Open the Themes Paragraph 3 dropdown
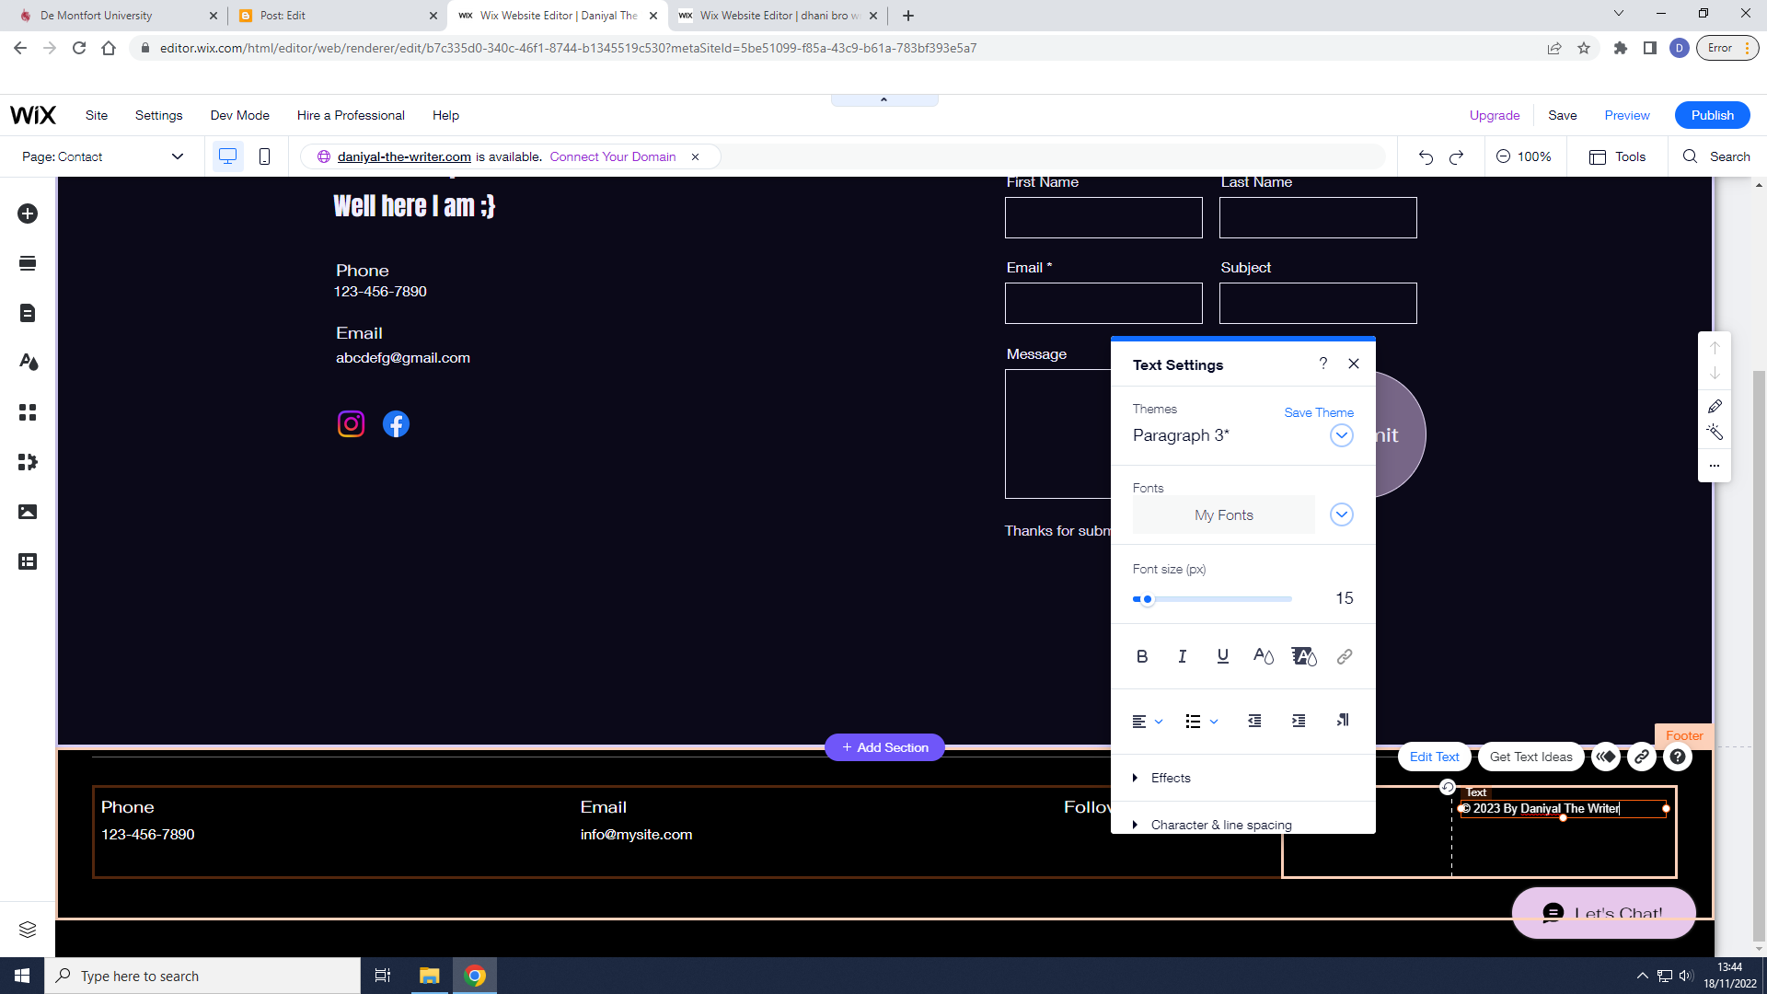 1341,435
